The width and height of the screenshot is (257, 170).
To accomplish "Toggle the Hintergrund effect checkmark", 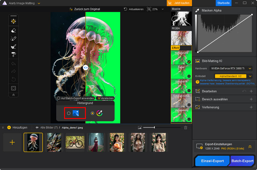I will tap(189, 62).
